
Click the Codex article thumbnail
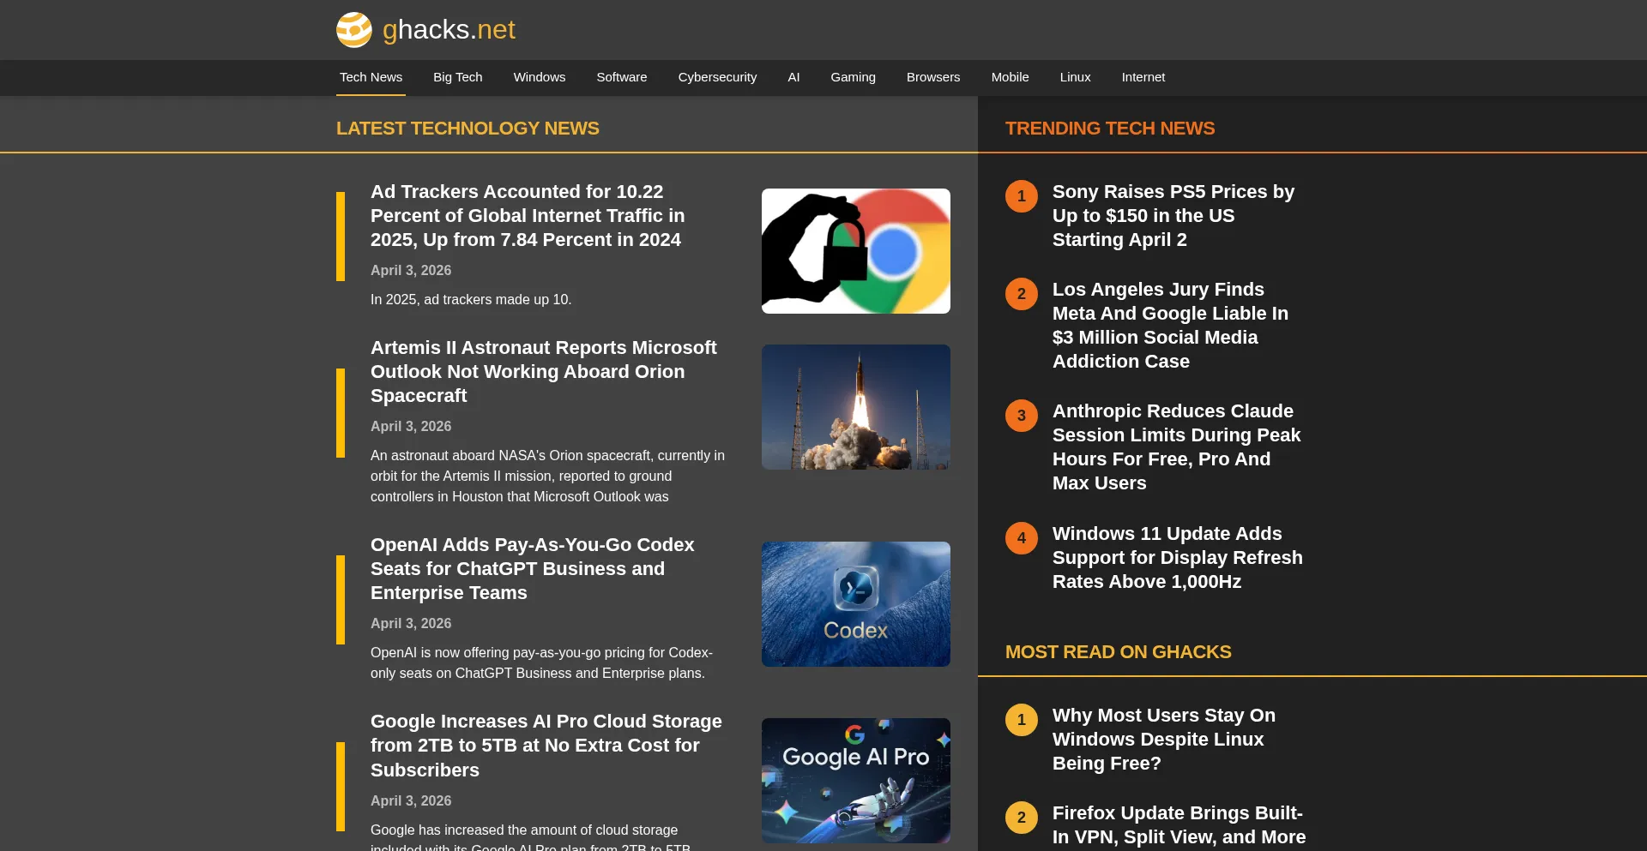click(856, 604)
